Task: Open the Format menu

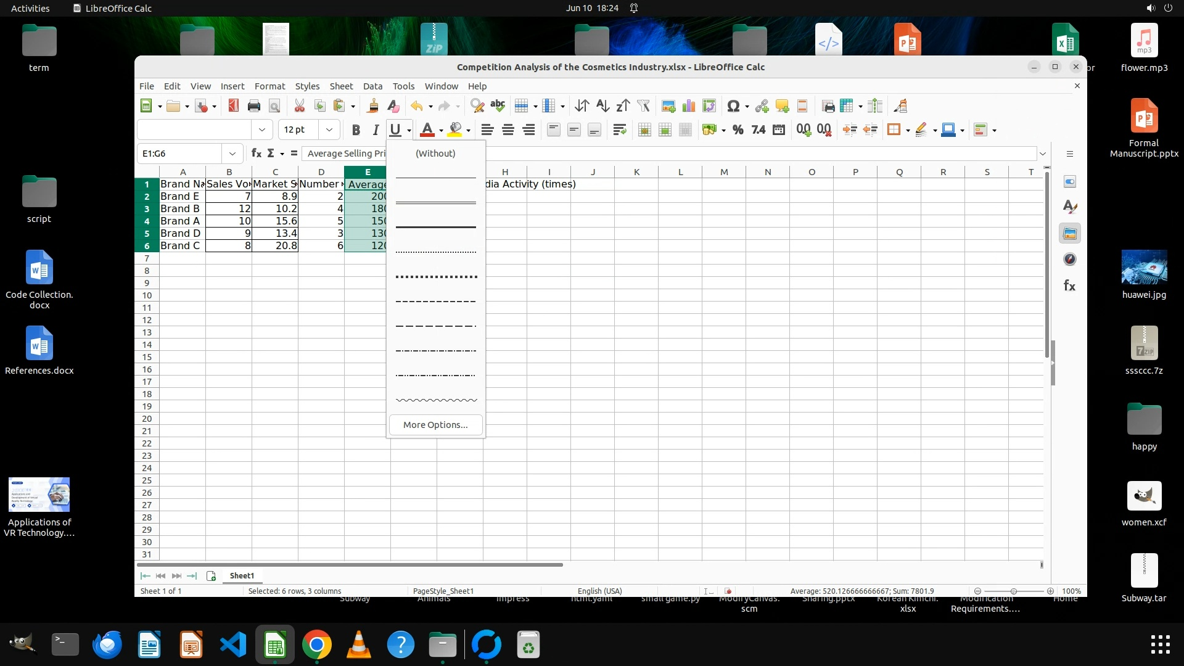Action: tap(269, 86)
